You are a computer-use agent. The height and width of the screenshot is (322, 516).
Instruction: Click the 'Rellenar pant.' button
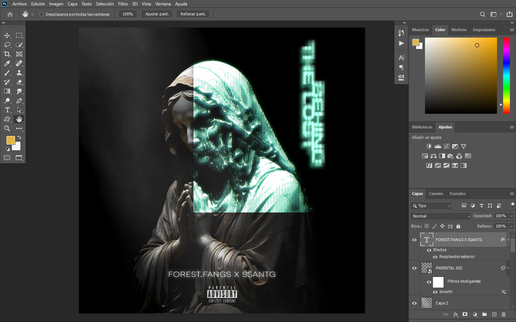193,14
